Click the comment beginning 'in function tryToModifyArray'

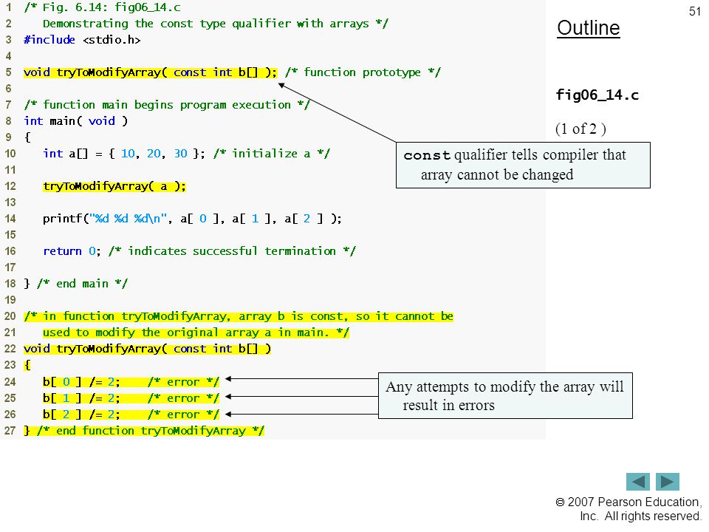coord(239,316)
